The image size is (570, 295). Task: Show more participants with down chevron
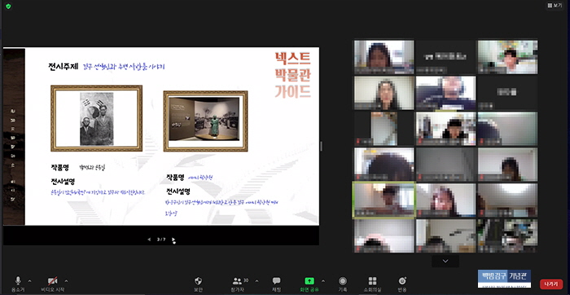[x=445, y=261]
